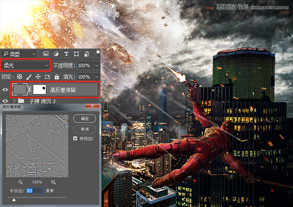Hide the 子弹 拷贝 2 group
This screenshot has width=293, height=207.
click(x=5, y=101)
